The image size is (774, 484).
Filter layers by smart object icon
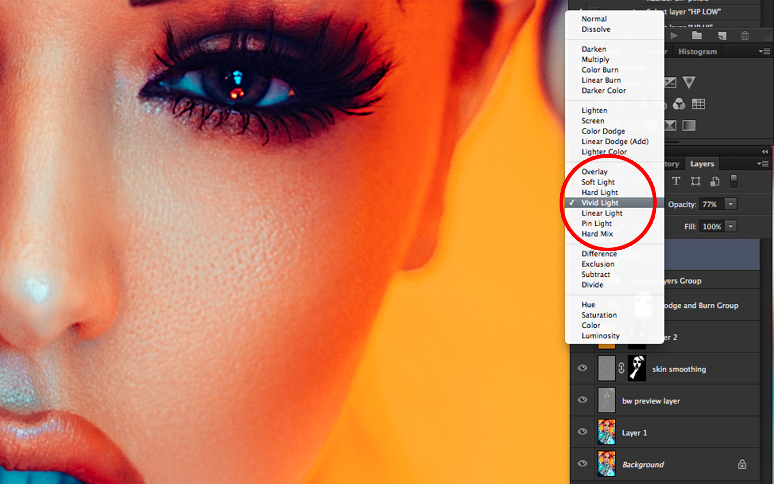tap(715, 181)
